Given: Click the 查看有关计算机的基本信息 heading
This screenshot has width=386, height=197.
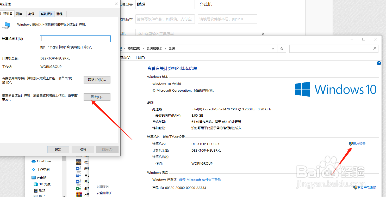Looking at the screenshot, I should [172, 68].
